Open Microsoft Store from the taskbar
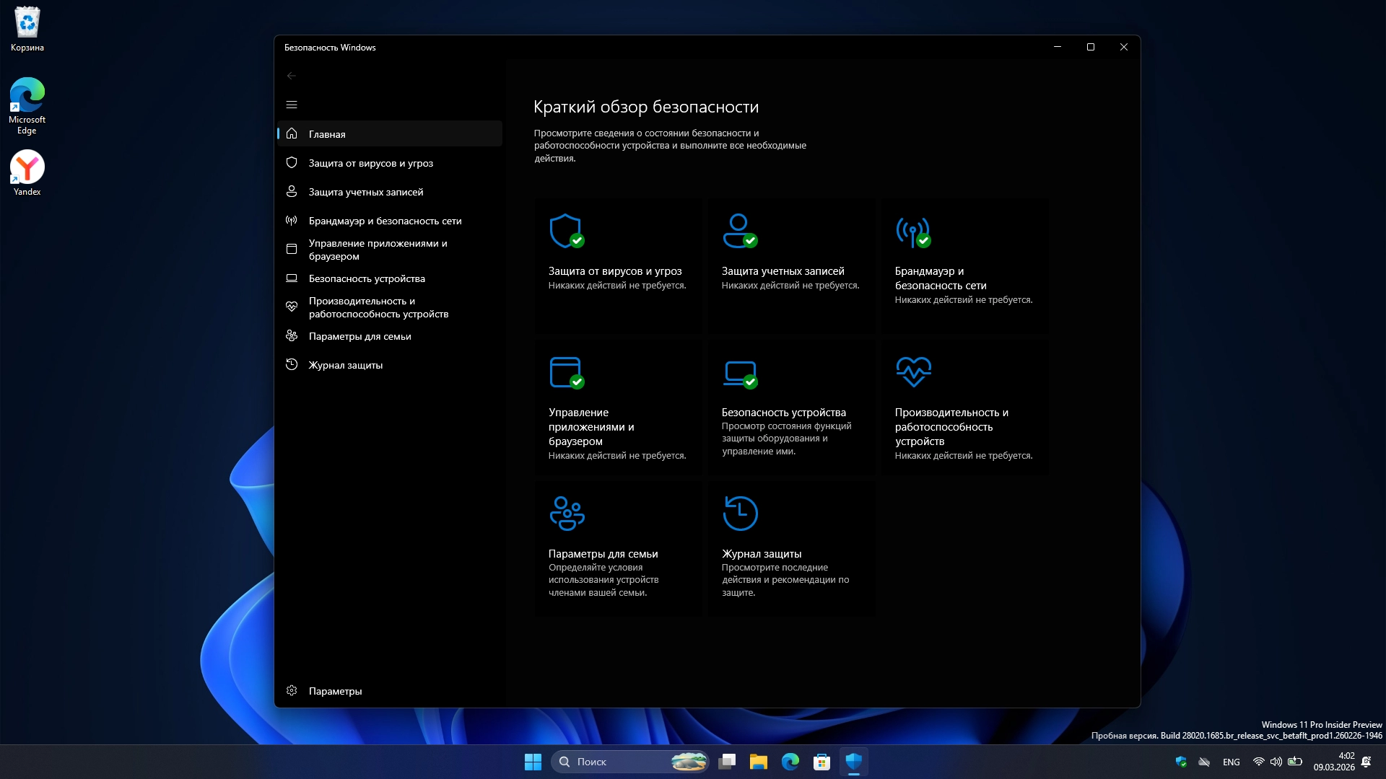Viewport: 1386px width, 779px height. (821, 762)
